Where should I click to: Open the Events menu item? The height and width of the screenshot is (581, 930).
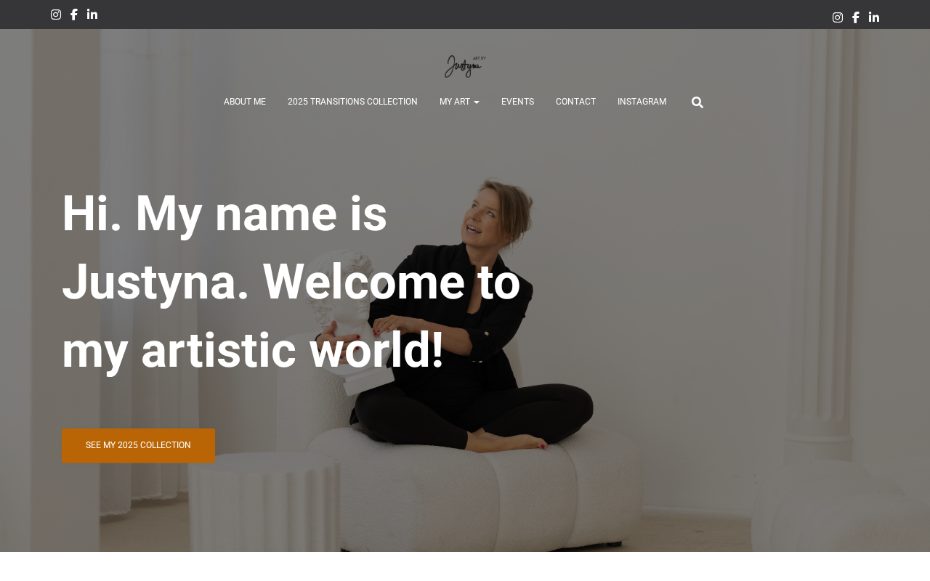click(x=517, y=102)
